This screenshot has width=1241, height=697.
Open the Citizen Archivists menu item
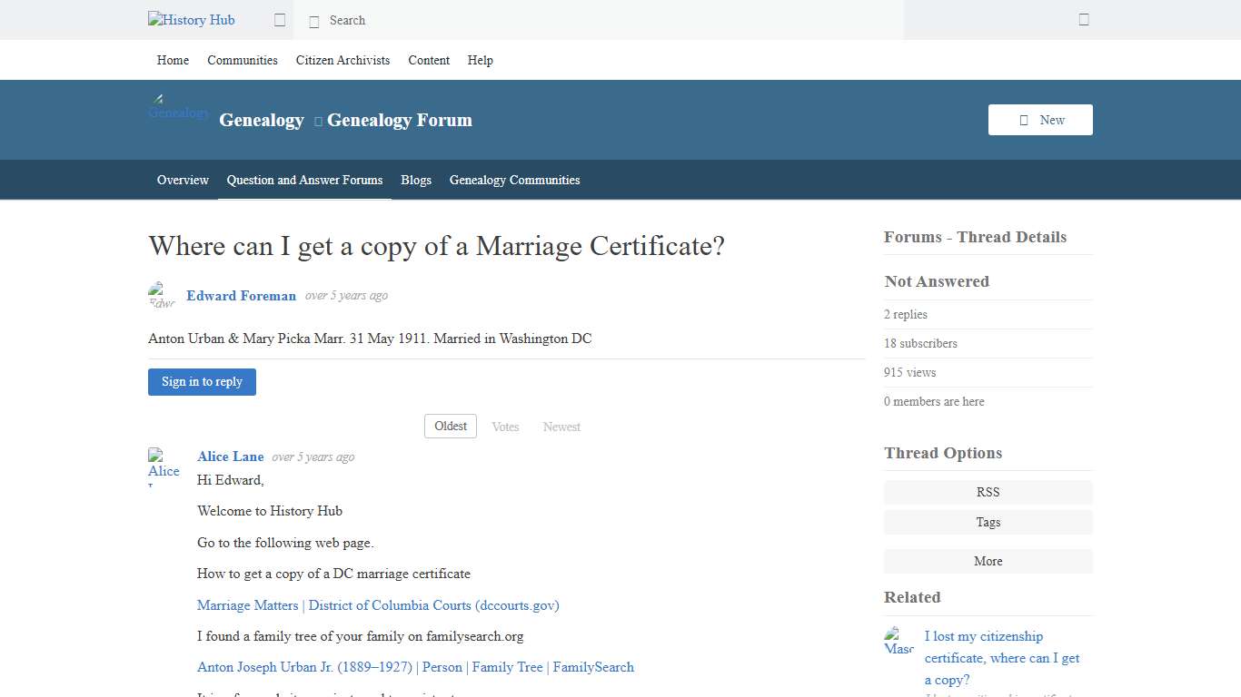coord(343,60)
